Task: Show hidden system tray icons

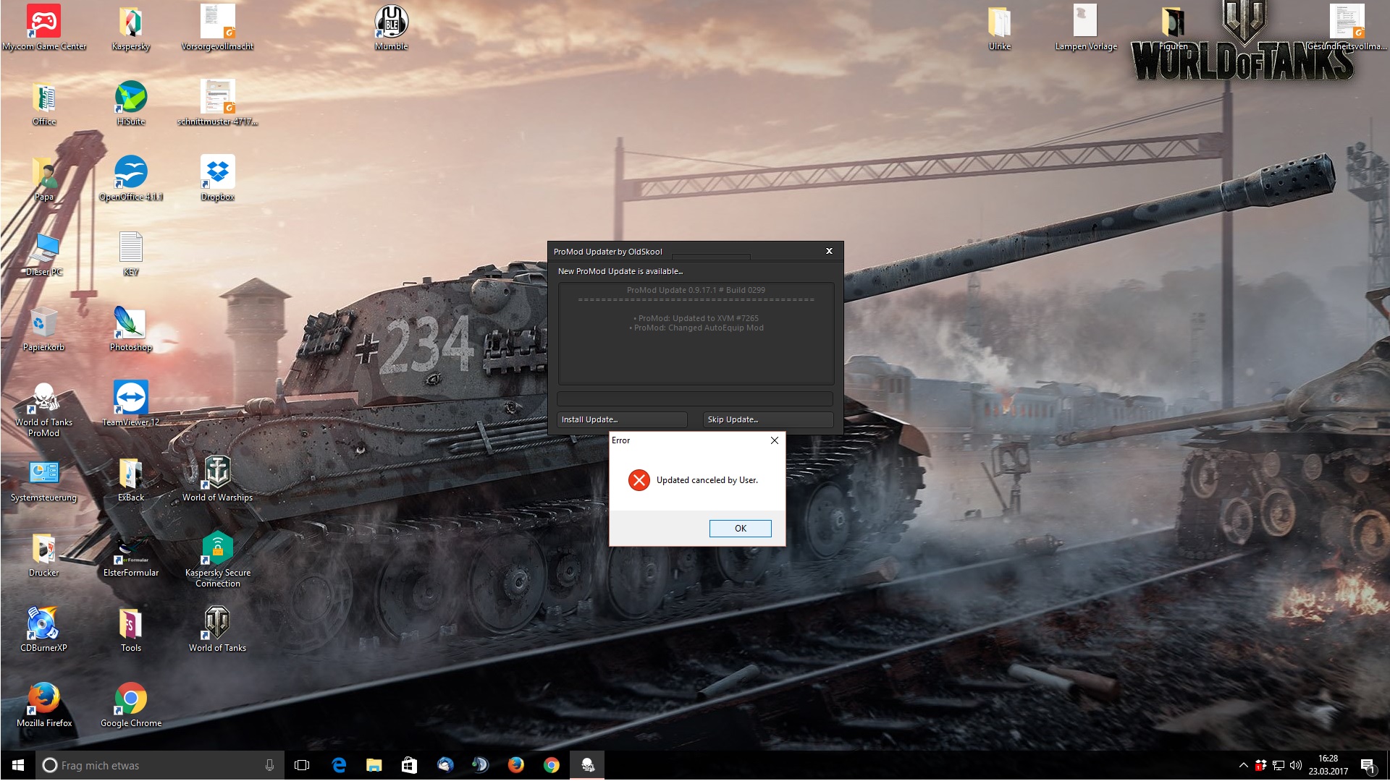Action: tap(1243, 765)
